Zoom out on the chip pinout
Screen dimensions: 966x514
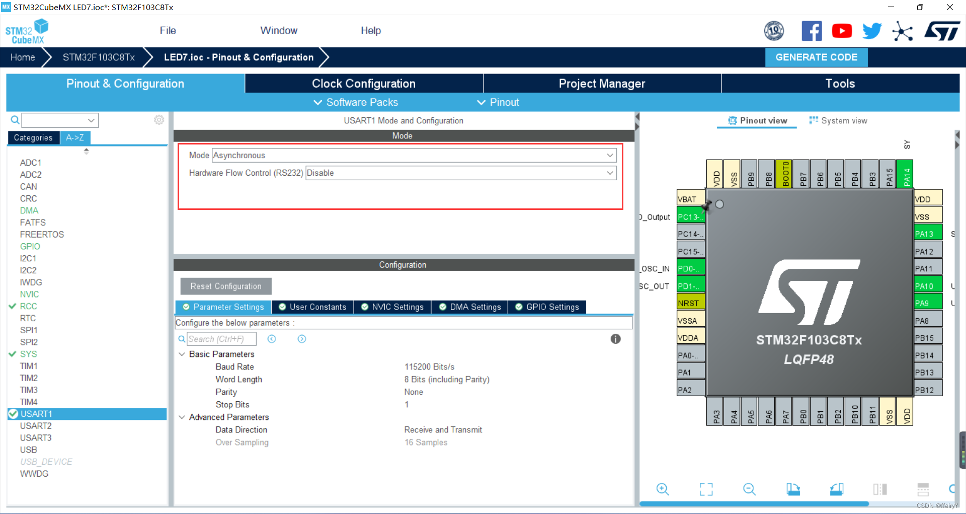[749, 489]
